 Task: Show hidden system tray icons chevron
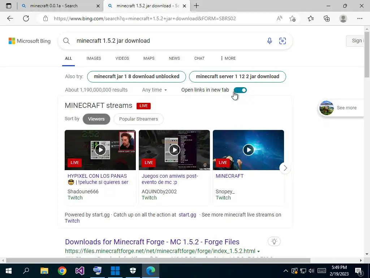(285, 271)
